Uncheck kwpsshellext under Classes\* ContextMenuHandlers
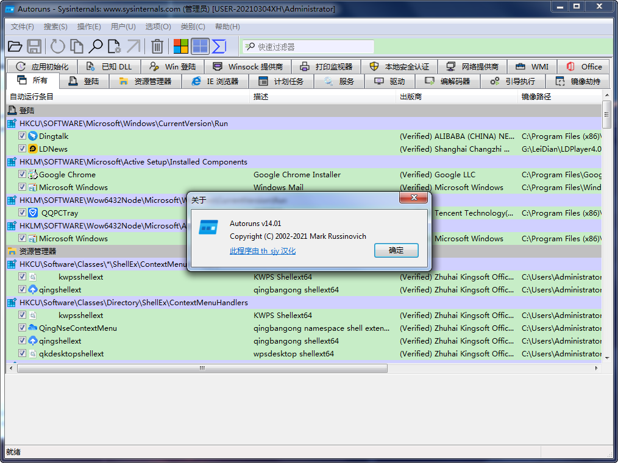The height and width of the screenshot is (463, 618). coord(22,277)
